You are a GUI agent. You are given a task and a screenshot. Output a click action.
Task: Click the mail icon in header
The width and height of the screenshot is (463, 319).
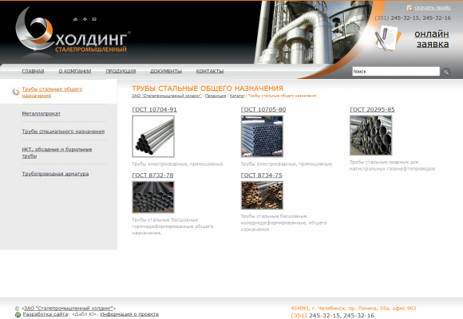coord(94,19)
